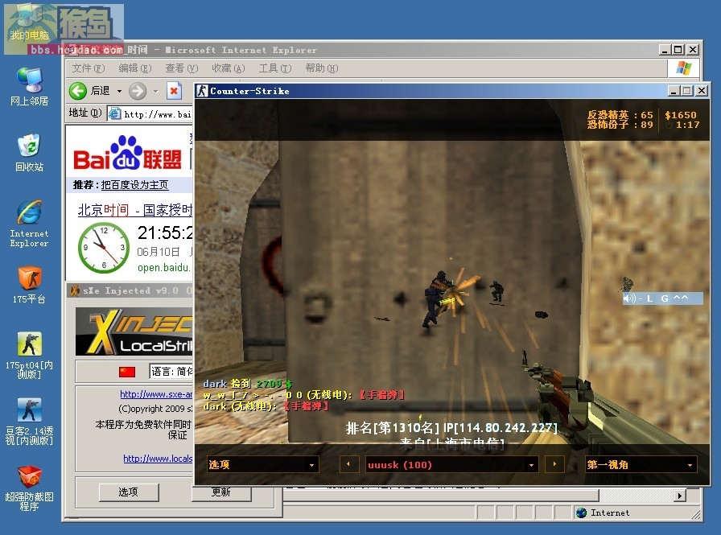Click the China flag icon in sXe window
This screenshot has height=535, width=721.
pyautogui.click(x=127, y=372)
